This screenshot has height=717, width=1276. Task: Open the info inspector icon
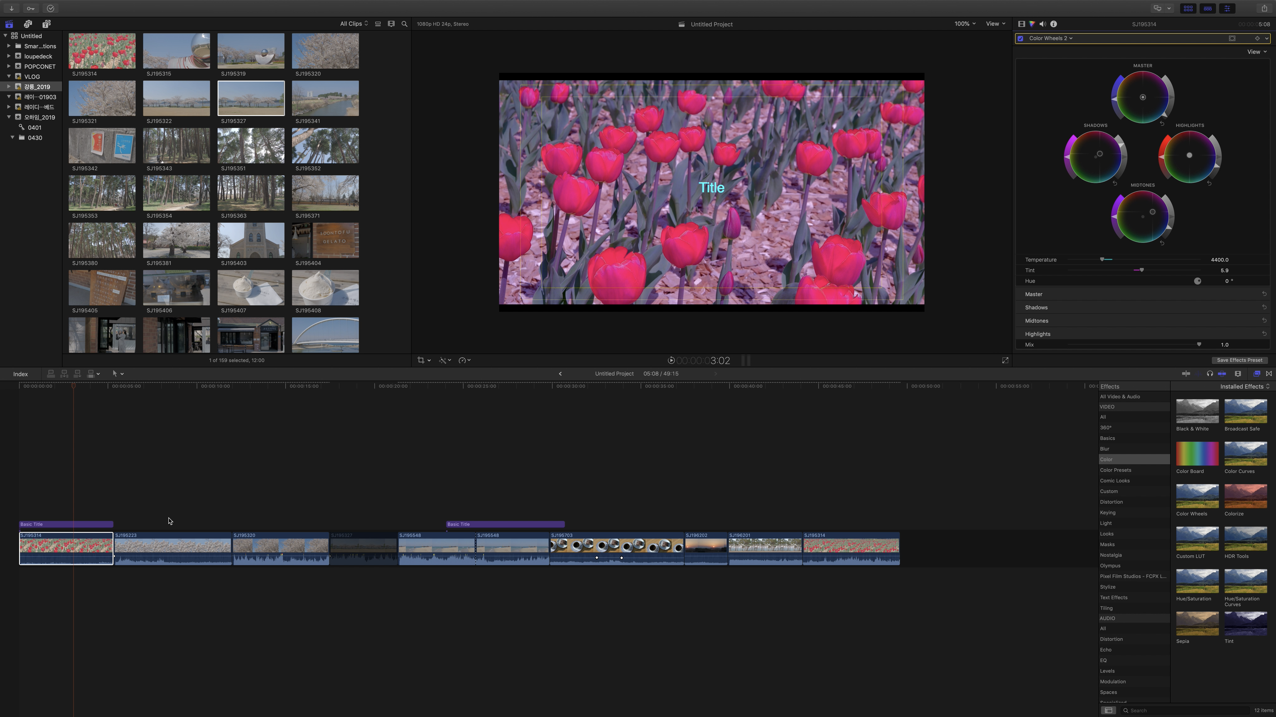1054,24
